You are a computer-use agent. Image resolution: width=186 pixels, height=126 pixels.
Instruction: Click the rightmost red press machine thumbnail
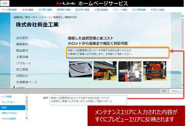(x=155, y=71)
